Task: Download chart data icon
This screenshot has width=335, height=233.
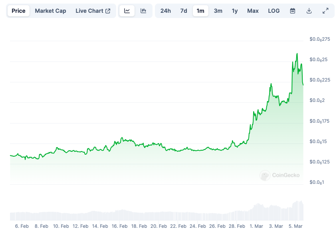Action: 309,11
